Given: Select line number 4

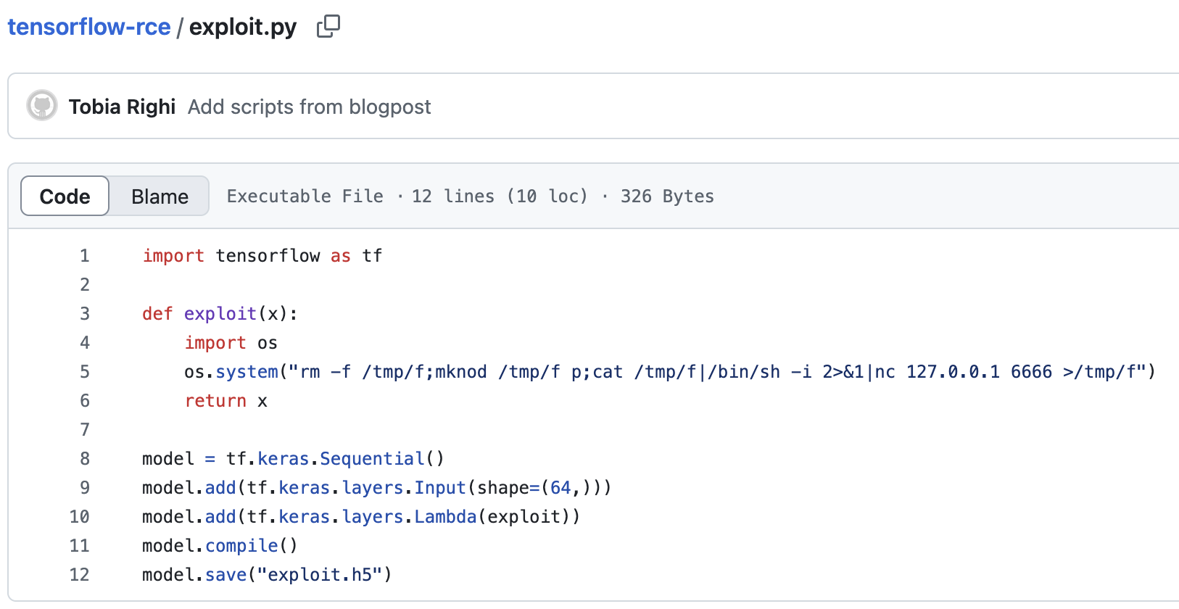Looking at the screenshot, I should coord(85,342).
